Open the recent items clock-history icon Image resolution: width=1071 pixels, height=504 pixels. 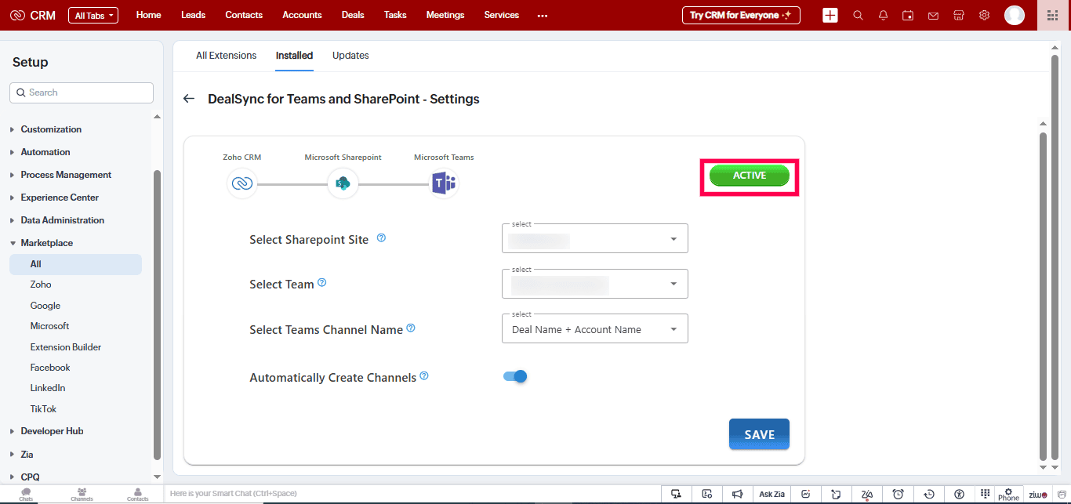pos(929,494)
